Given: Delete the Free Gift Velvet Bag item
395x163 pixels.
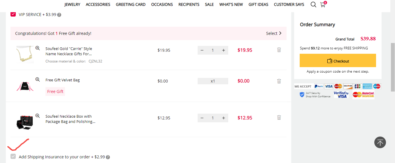Looking at the screenshot, I should coord(279,81).
